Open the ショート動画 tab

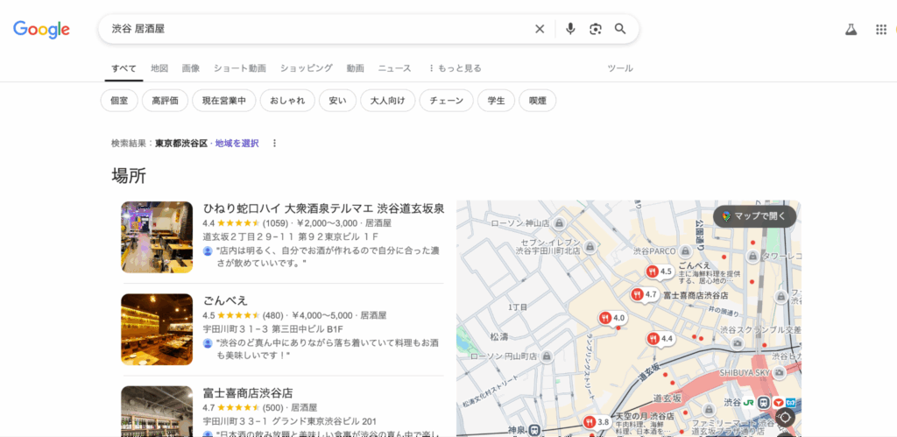240,68
